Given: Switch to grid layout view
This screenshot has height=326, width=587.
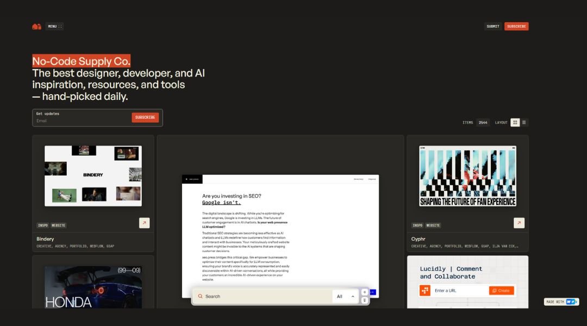Looking at the screenshot, I should [515, 122].
